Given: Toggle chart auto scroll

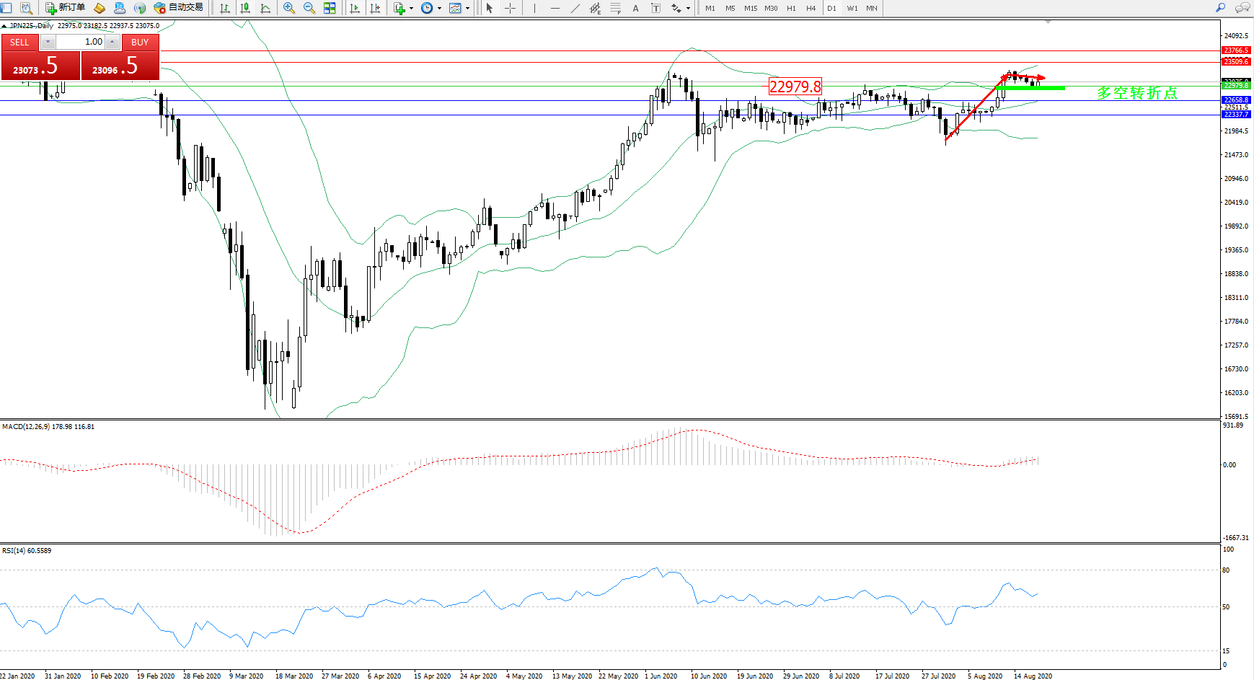Looking at the screenshot, I should click(355, 8).
